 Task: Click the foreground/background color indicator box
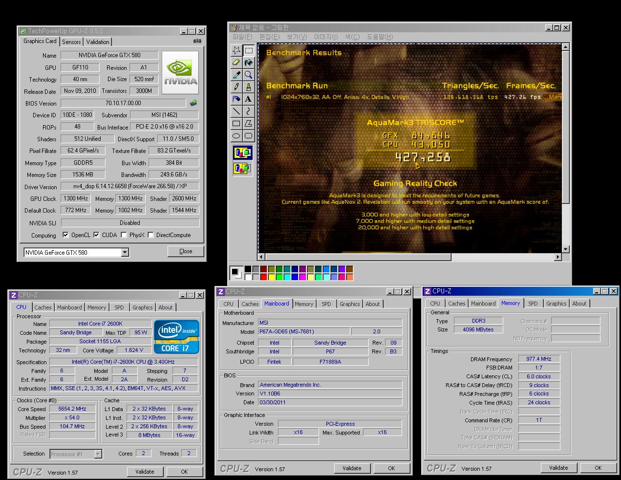tap(236, 273)
